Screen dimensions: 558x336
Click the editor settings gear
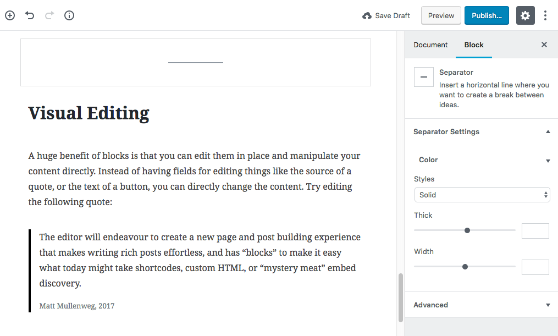click(x=525, y=15)
